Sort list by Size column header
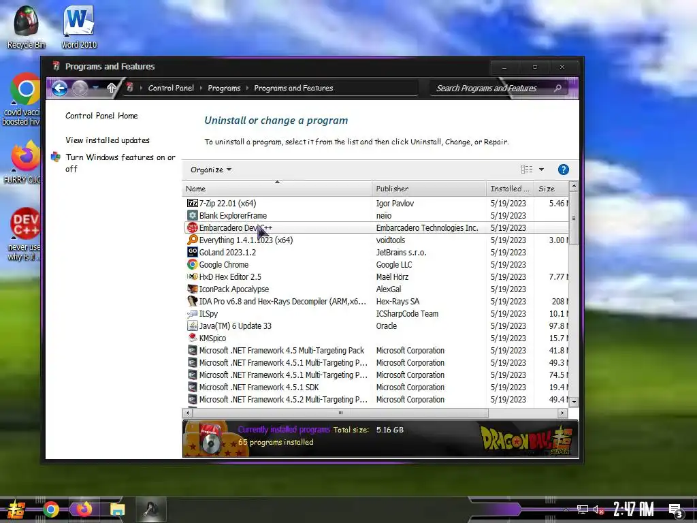 click(x=551, y=189)
